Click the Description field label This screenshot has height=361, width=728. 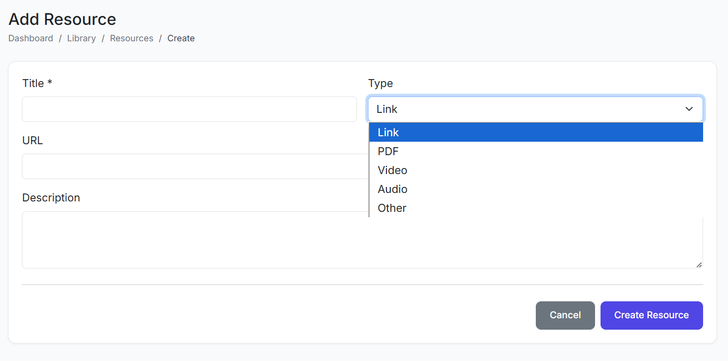tap(51, 197)
